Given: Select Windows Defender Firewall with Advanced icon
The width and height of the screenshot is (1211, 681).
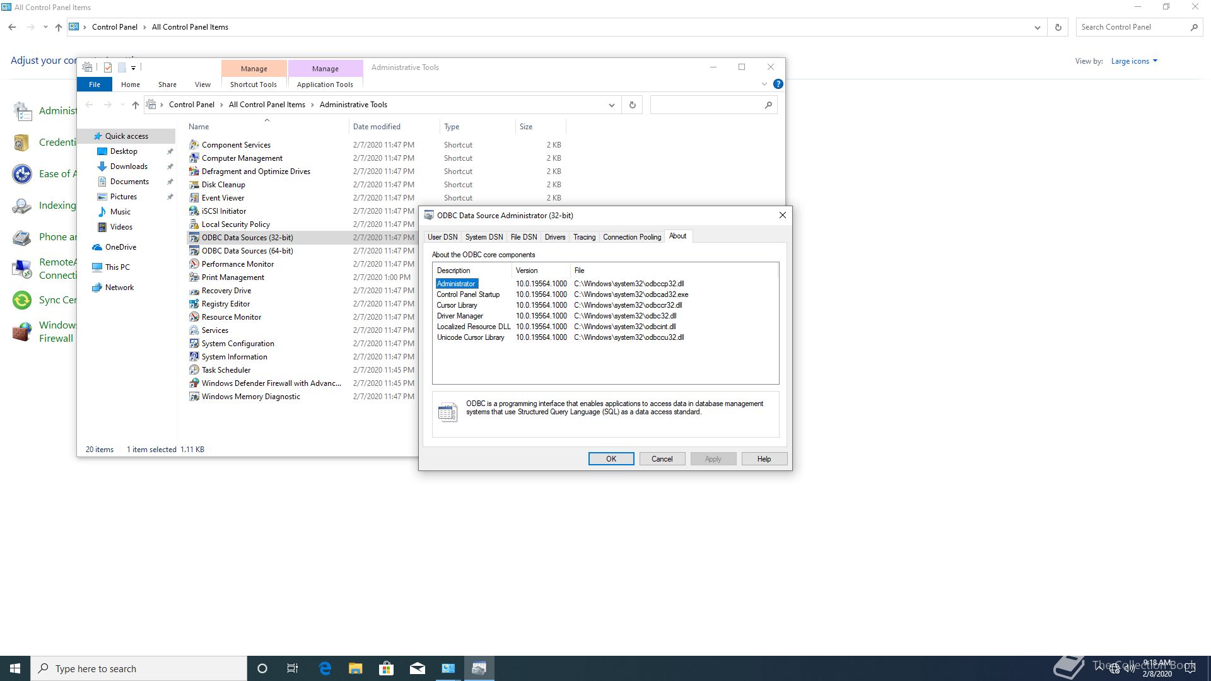Looking at the screenshot, I should (194, 383).
